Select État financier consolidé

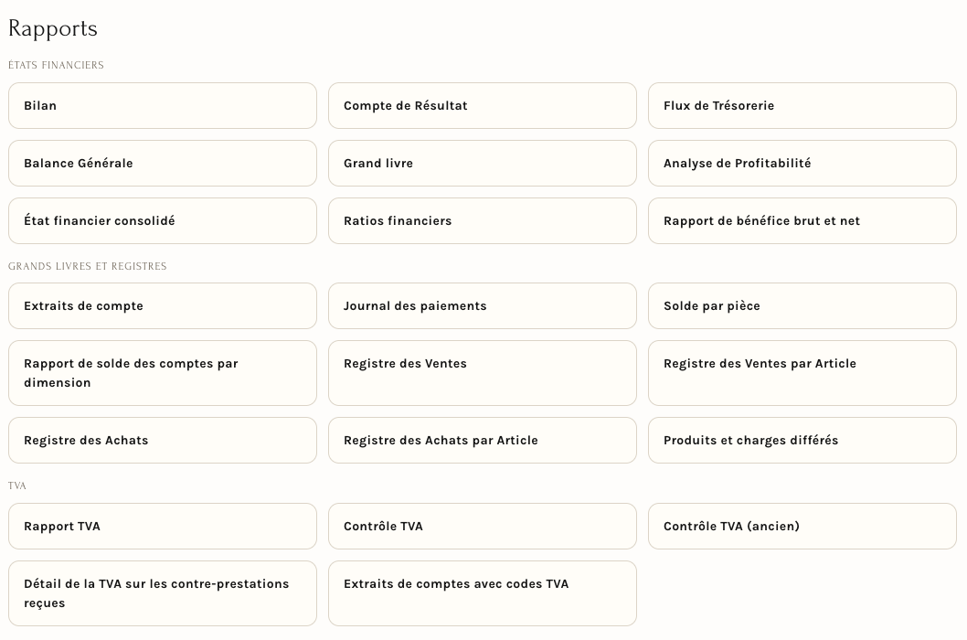pyautogui.click(x=162, y=221)
